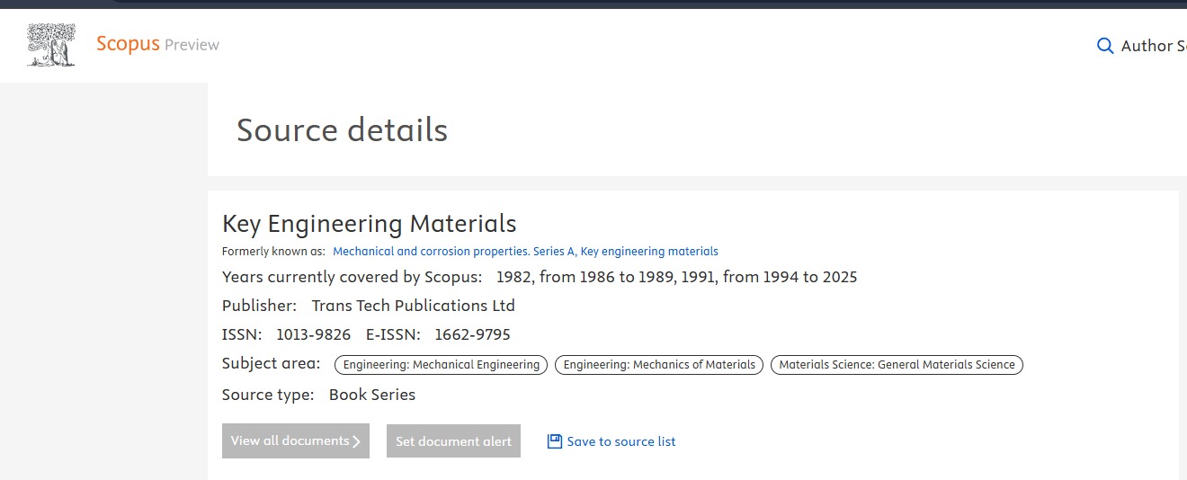Viewport: 1187px width, 480px height.
Task: Click the Author Search magnifier icon
Action: click(x=1105, y=46)
